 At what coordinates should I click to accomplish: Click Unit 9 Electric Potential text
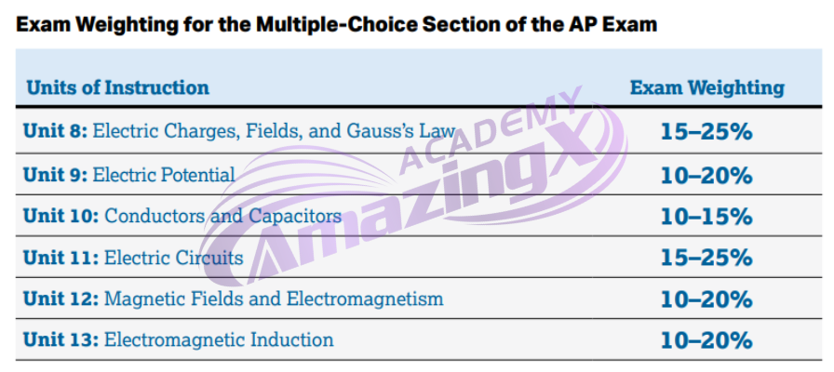click(128, 174)
